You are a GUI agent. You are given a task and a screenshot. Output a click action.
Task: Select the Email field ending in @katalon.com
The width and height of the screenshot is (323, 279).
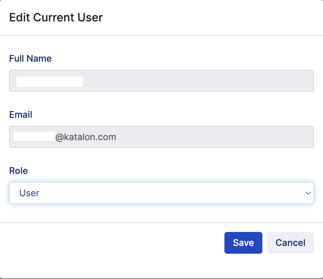[161, 137]
